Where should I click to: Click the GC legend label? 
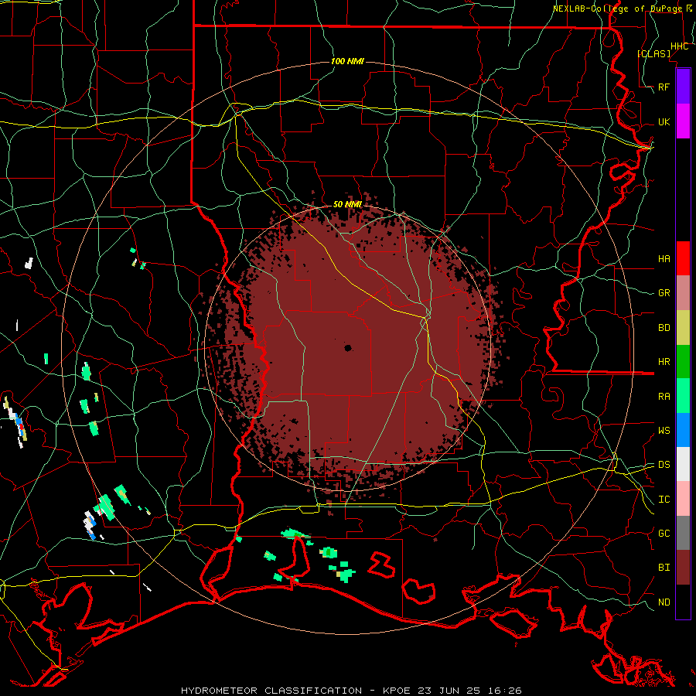tap(664, 534)
